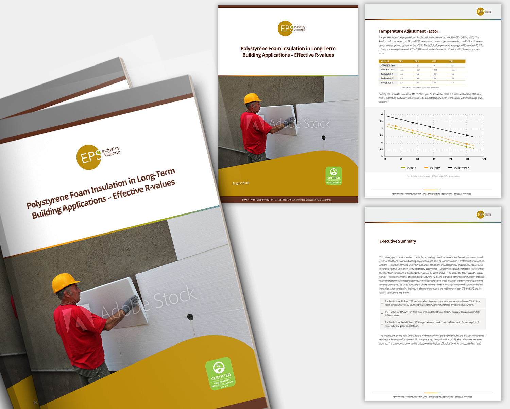Image resolution: width=510 pixels, height=409 pixels.
Task: Click the footer title on the Temperature Adjustment page
Action: coord(431,194)
